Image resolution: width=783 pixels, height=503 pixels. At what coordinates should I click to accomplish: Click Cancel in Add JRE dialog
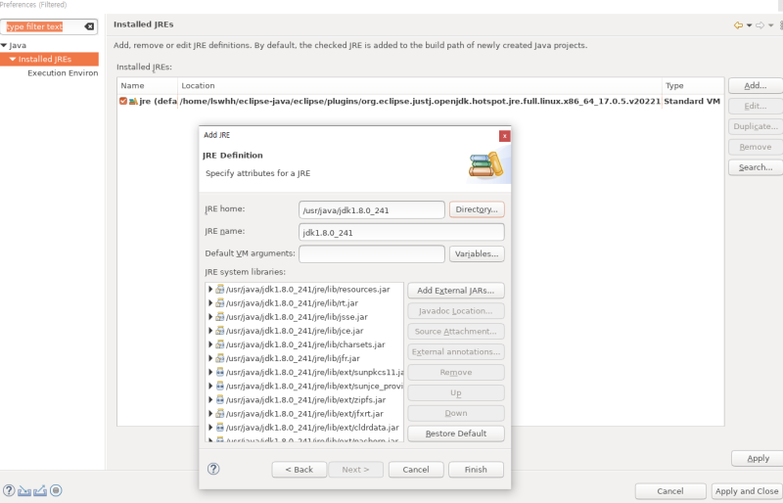click(x=415, y=470)
